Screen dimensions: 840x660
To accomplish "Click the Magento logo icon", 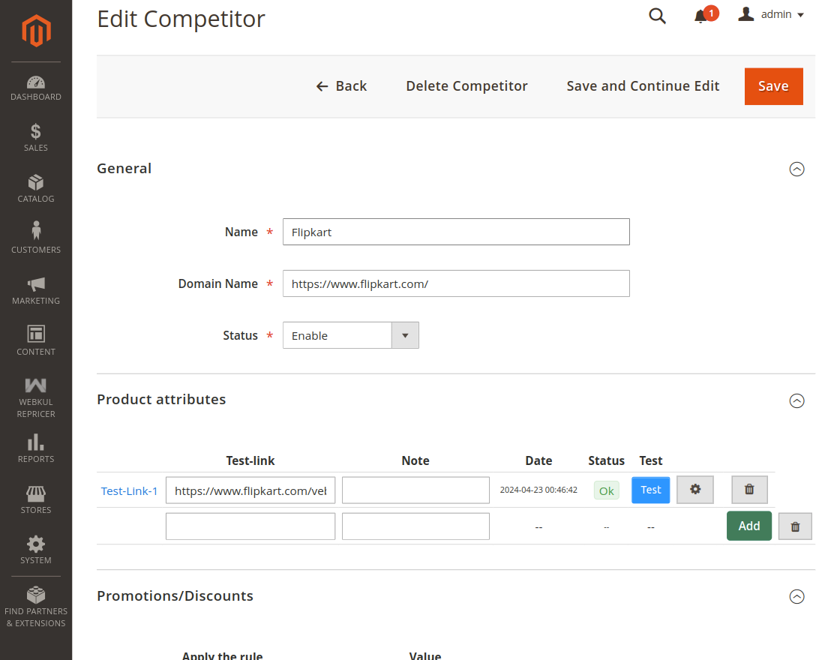I will (x=35, y=30).
